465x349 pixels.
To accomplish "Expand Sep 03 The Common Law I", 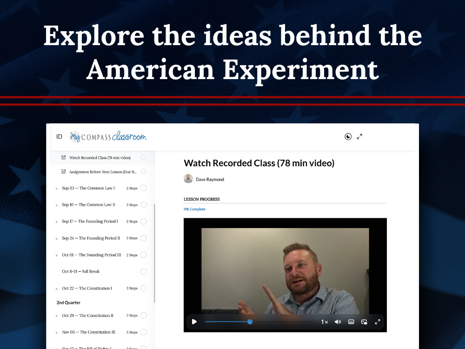I will point(57,188).
